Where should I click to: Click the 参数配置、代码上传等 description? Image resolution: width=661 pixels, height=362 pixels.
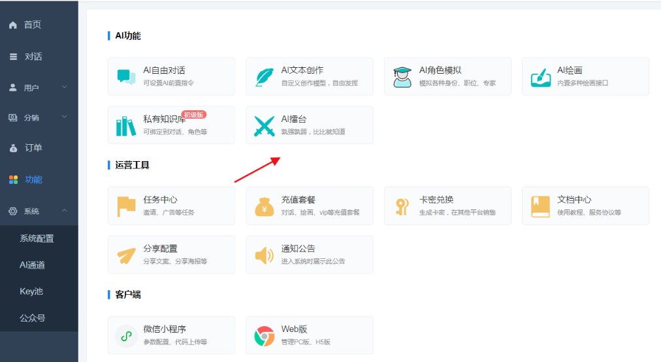(175, 342)
